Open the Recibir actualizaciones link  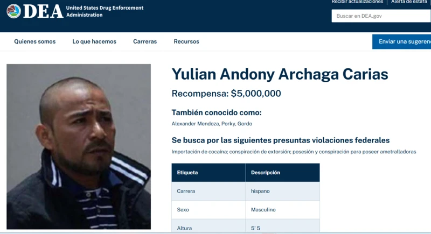[357, 2]
